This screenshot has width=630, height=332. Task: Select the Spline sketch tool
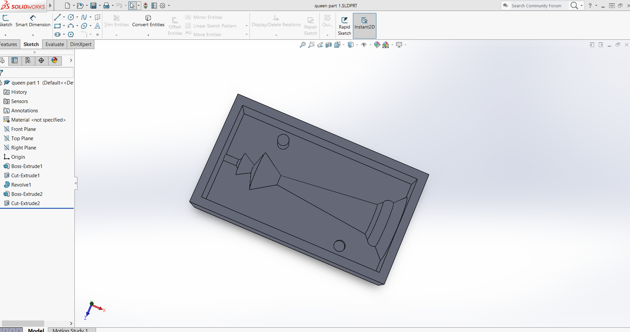[84, 17]
